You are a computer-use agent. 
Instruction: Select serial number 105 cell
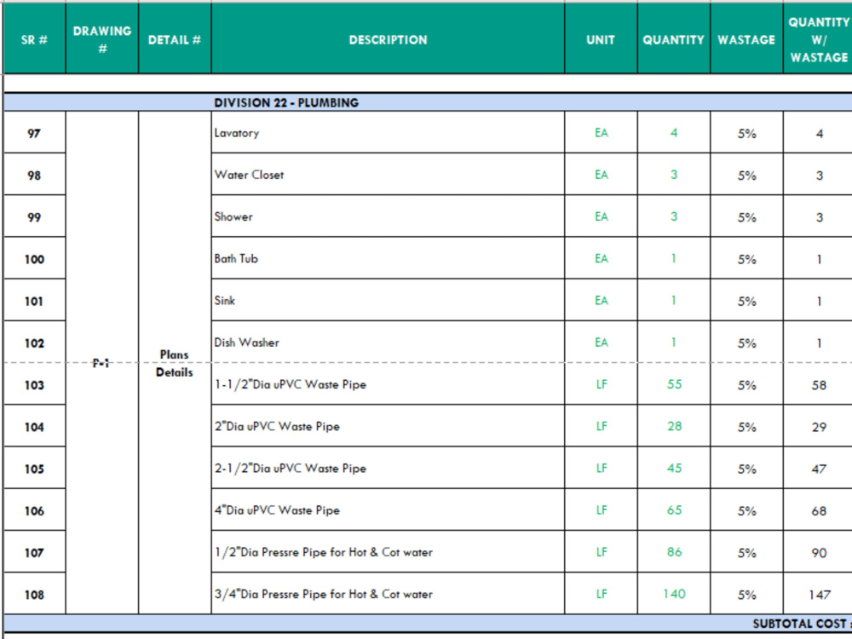coord(34,468)
